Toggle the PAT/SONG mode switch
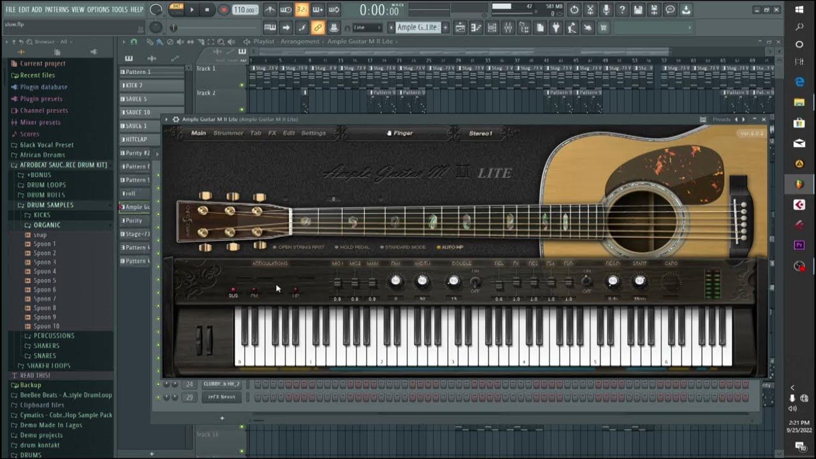This screenshot has height=459, width=816. 177,10
